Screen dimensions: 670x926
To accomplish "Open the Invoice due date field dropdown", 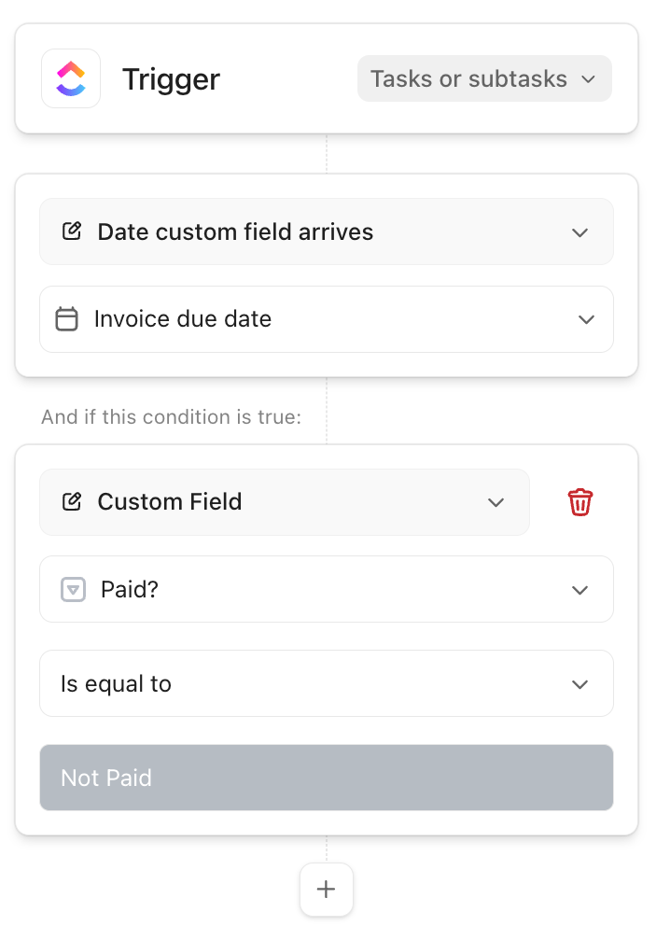I will coord(327,319).
